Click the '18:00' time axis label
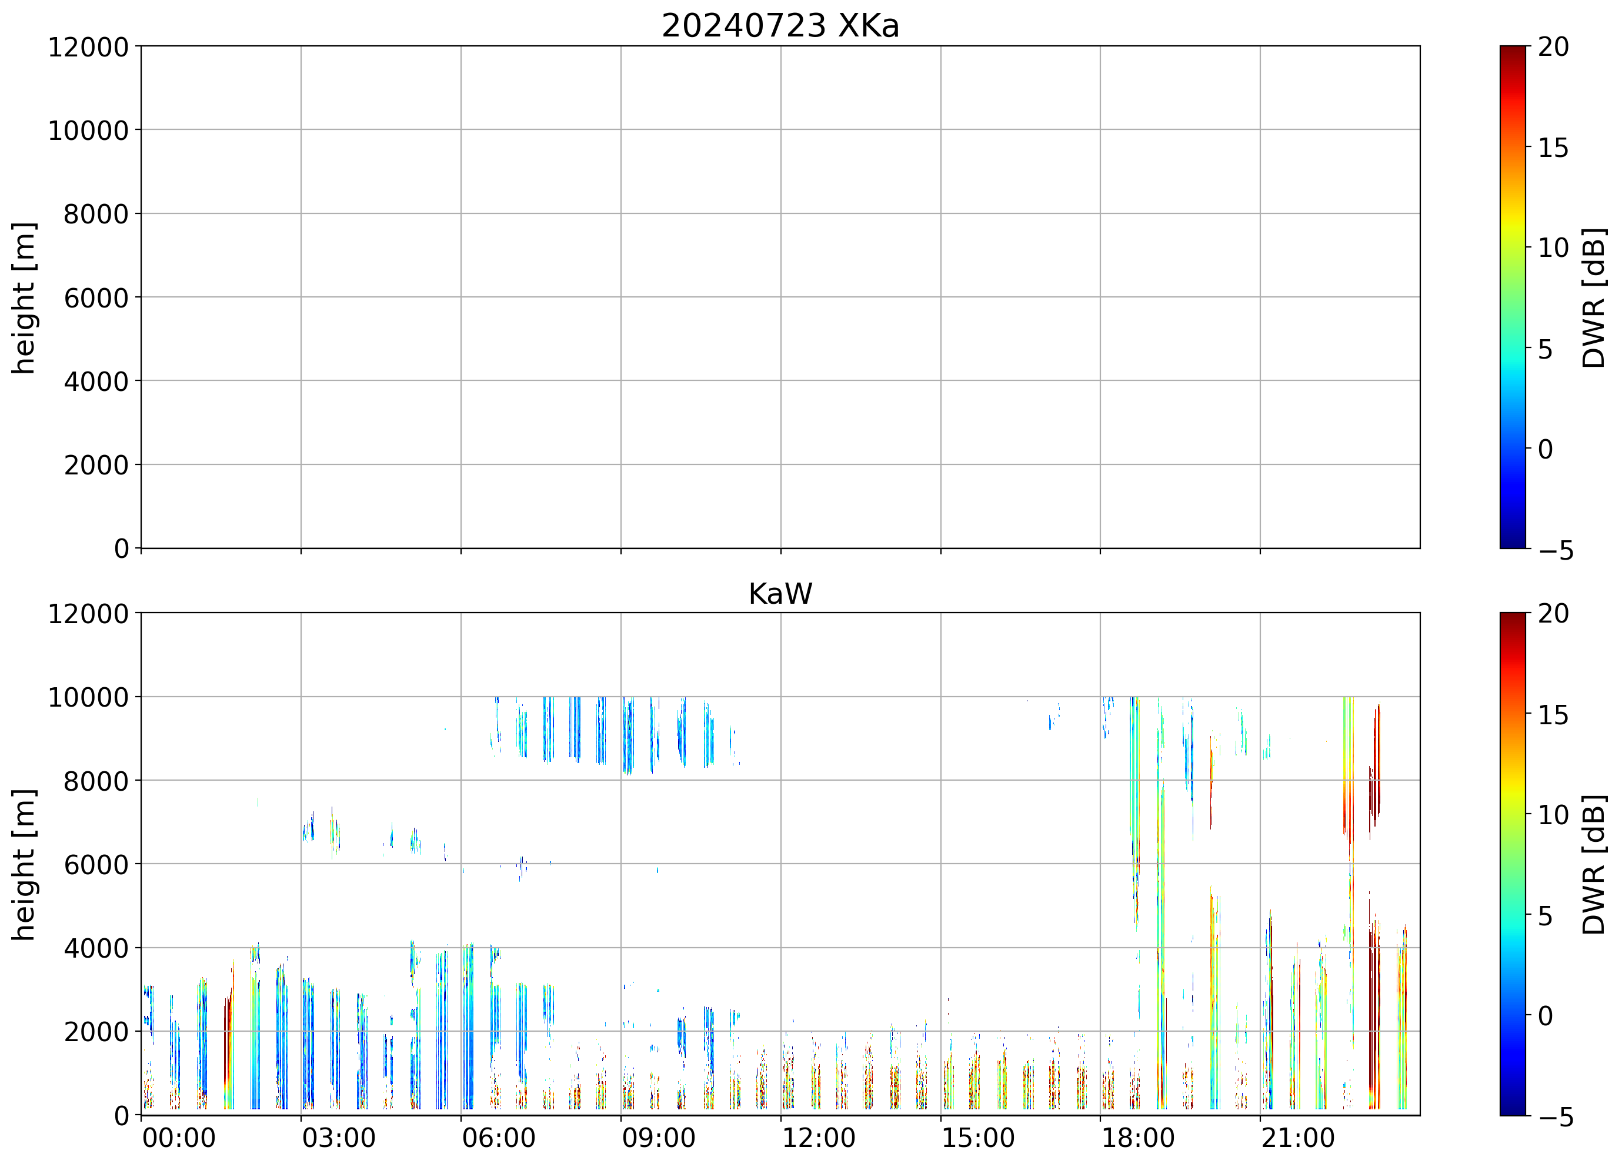This screenshot has height=1164, width=1622. pyautogui.click(x=1137, y=1138)
